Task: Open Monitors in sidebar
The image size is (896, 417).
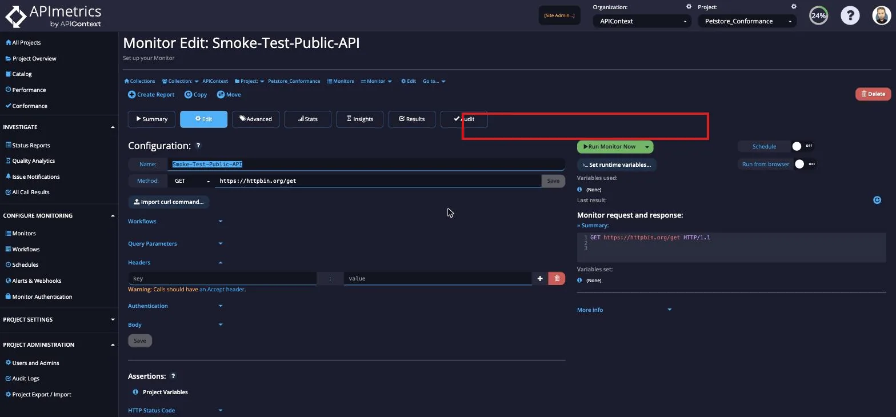Action: coord(20,233)
